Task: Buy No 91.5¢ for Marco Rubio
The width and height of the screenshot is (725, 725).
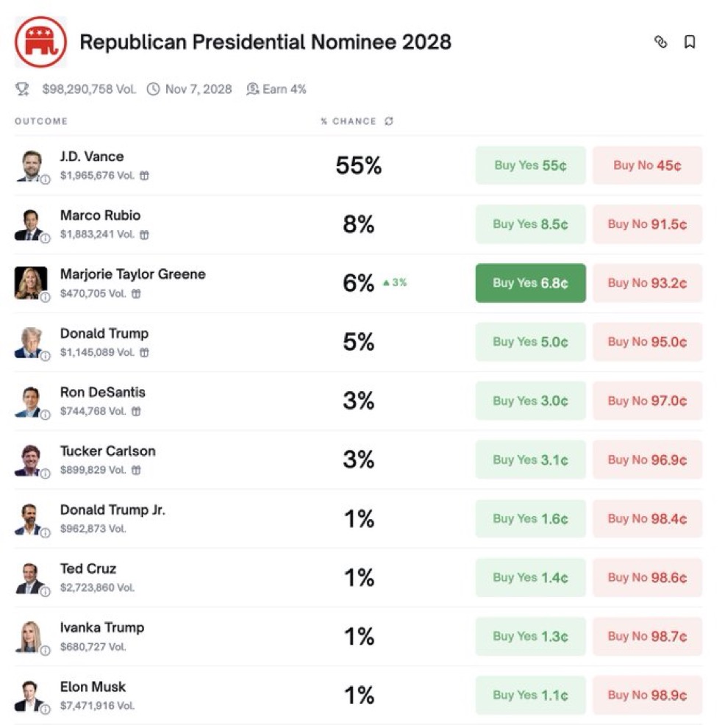Action: (647, 224)
